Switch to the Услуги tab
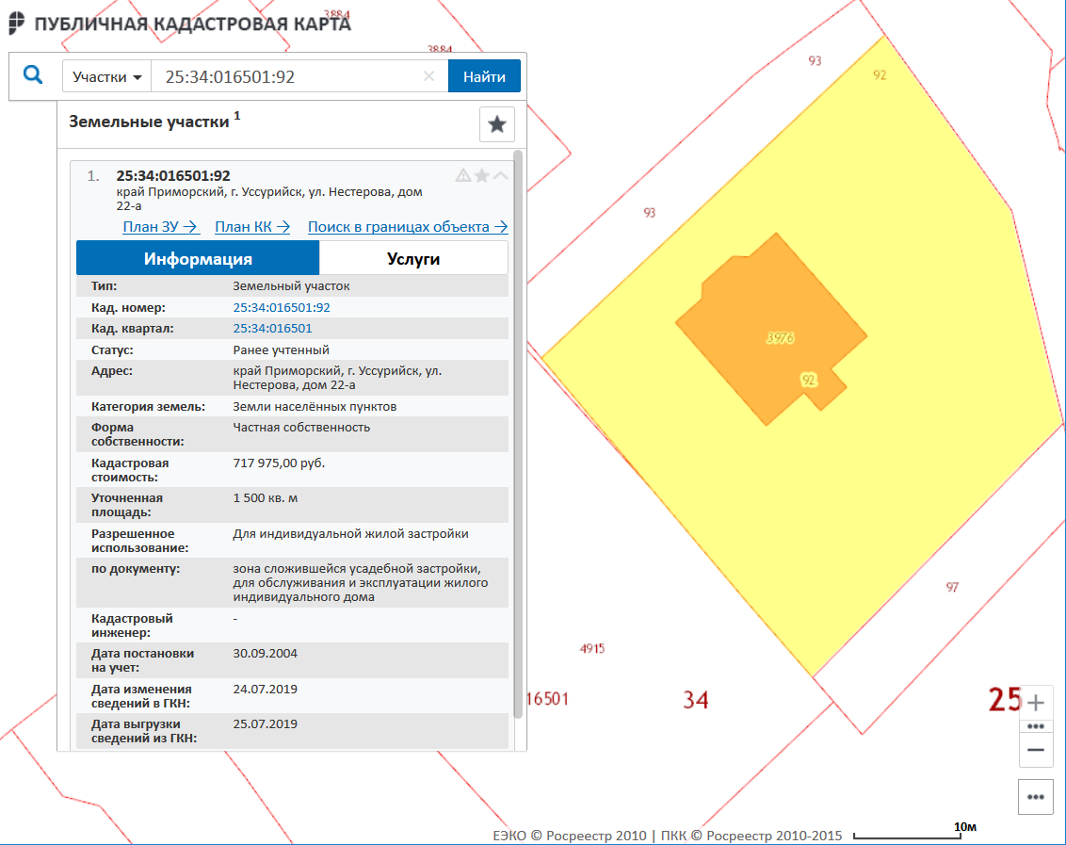Viewport: 1066px width, 845px height. [x=413, y=258]
